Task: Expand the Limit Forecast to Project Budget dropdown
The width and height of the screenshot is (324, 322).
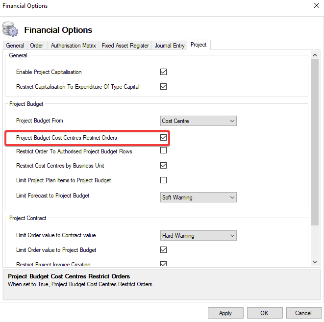Action: pyautogui.click(x=199, y=198)
